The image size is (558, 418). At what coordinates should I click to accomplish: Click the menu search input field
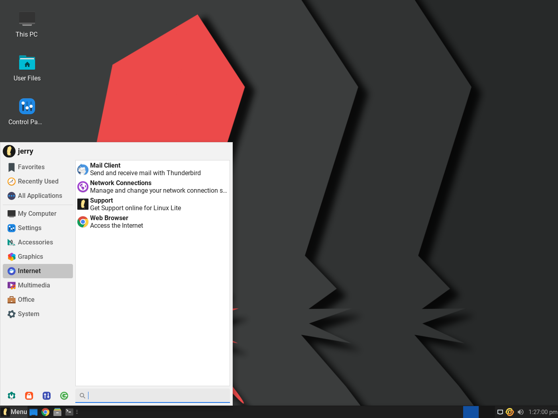coord(153,395)
